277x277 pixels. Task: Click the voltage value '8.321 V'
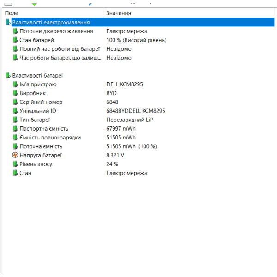point(115,155)
